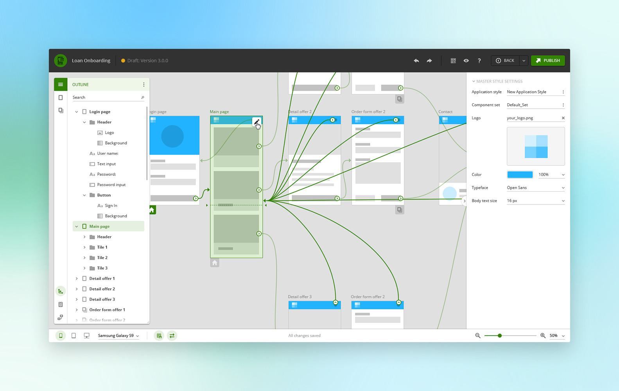Viewport: 619px width, 391px height.
Task: Click the edit pencil on Main page
Action: point(257,122)
